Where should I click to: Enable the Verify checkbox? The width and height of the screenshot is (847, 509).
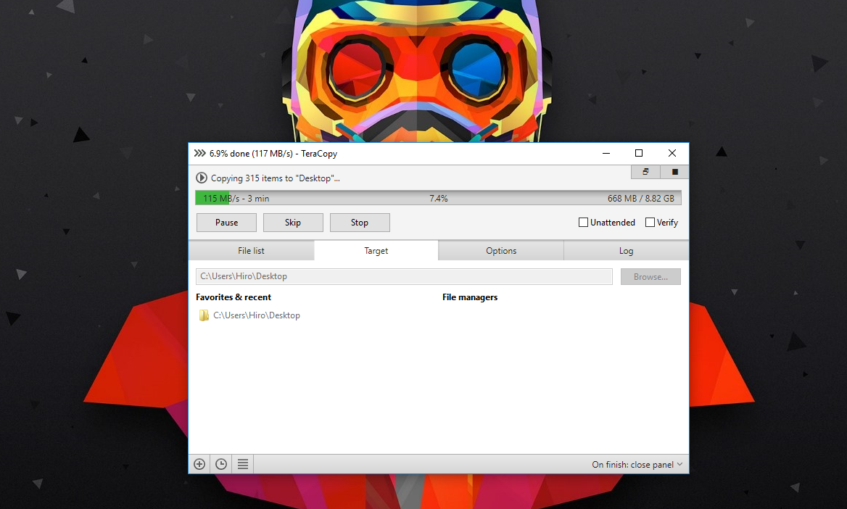click(x=650, y=222)
